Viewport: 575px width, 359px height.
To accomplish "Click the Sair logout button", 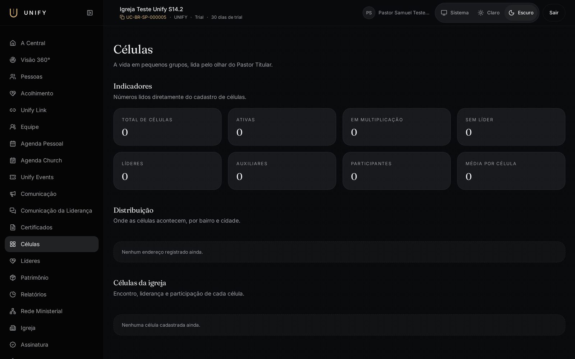I will 554,13.
